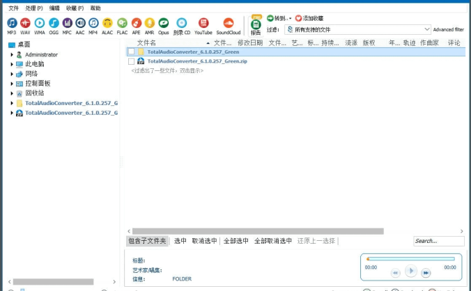Expand the 回收站 tree node

[x=12, y=93]
